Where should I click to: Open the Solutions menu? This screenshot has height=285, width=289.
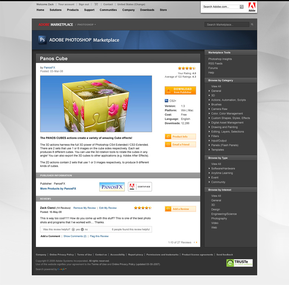click(x=56, y=10)
